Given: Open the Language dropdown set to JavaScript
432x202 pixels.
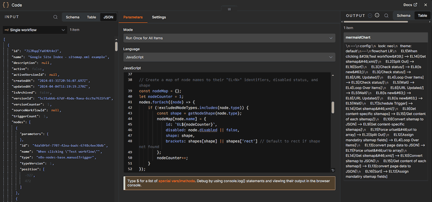Looking at the screenshot, I should 229,57.
